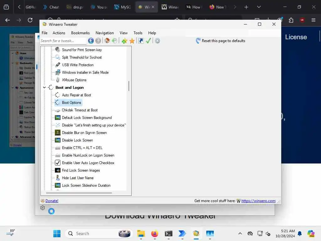Select Sound for Print Screen key

(82, 50)
